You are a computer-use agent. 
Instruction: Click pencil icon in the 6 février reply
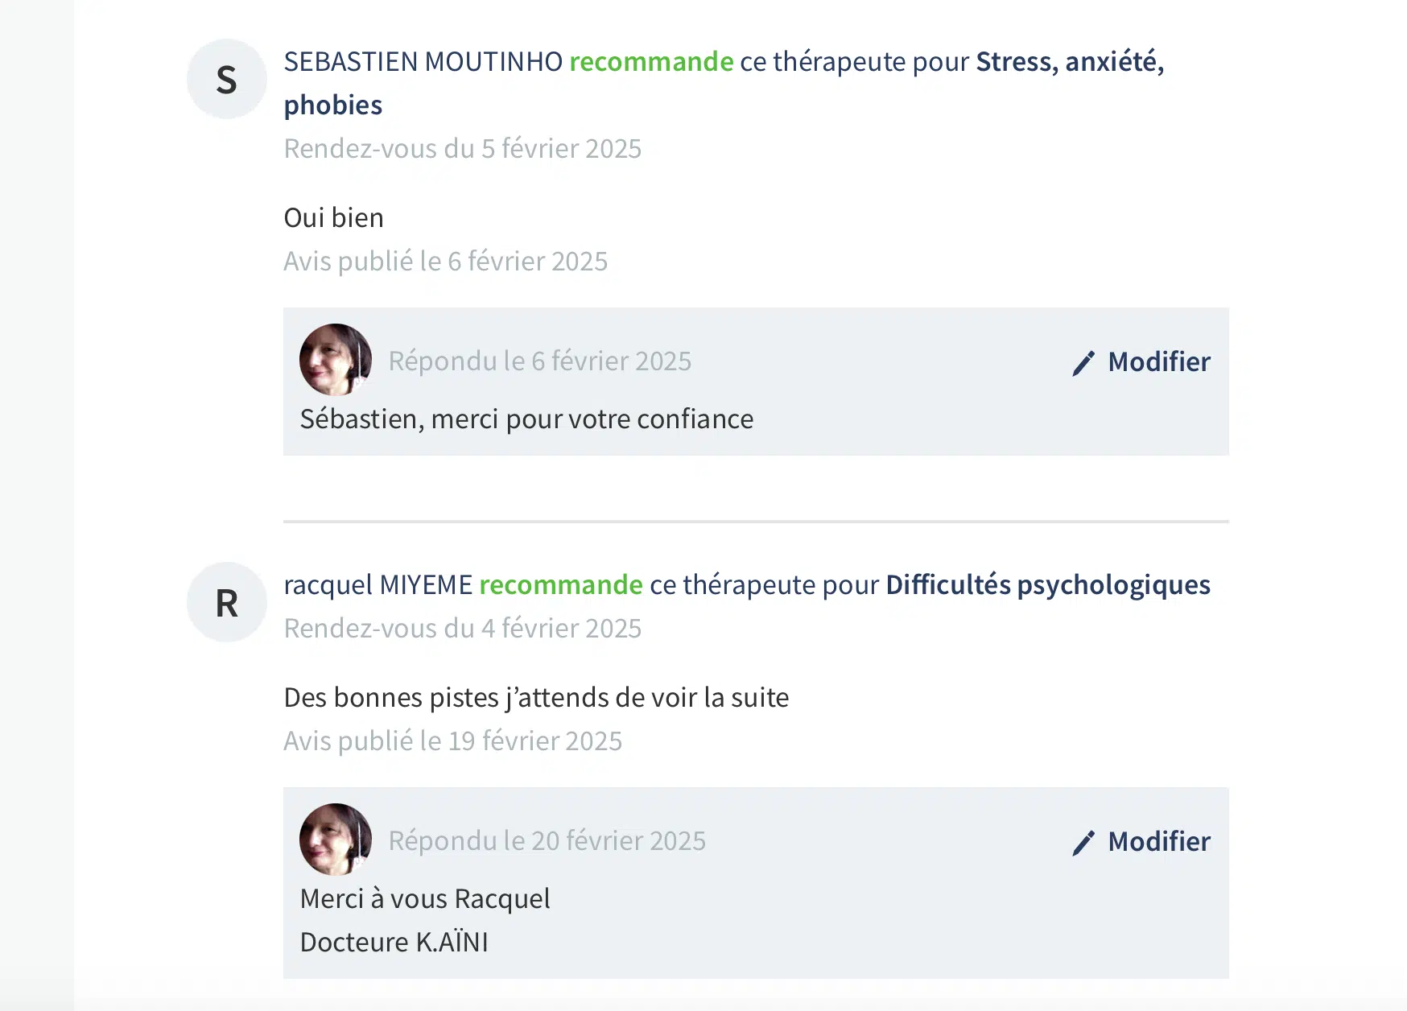point(1083,363)
